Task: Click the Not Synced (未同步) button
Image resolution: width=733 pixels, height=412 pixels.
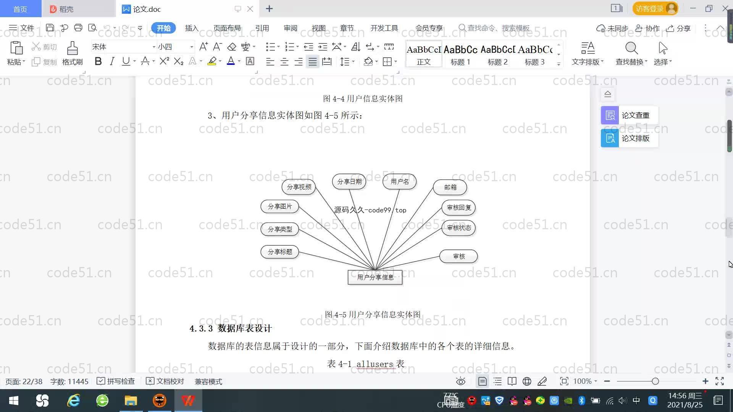Action: (x=612, y=28)
